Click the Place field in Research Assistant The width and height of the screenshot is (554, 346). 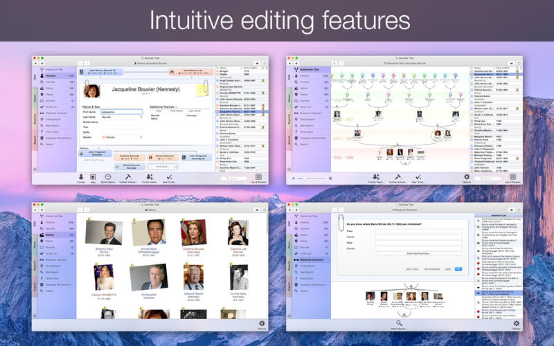coord(419,231)
